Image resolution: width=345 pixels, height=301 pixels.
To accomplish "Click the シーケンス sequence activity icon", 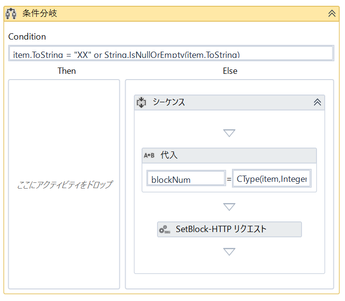I will tap(141, 102).
